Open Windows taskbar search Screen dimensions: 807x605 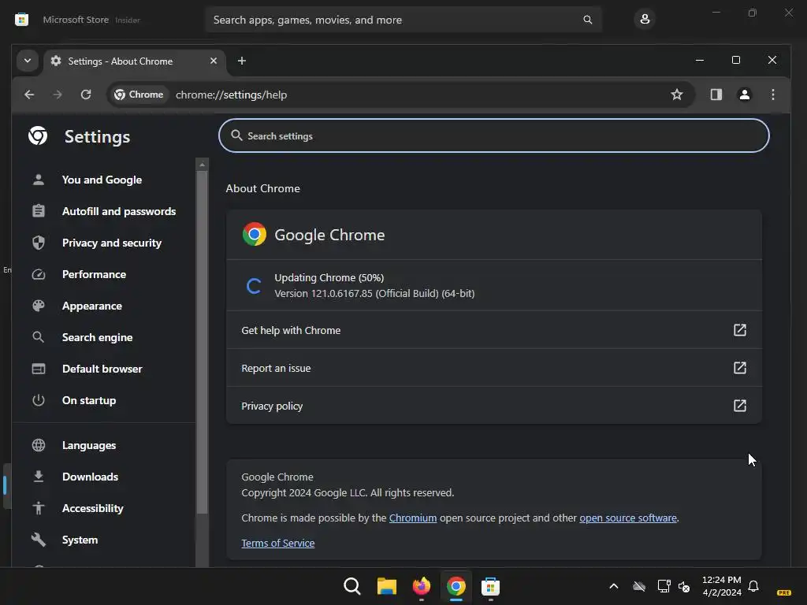(x=352, y=586)
